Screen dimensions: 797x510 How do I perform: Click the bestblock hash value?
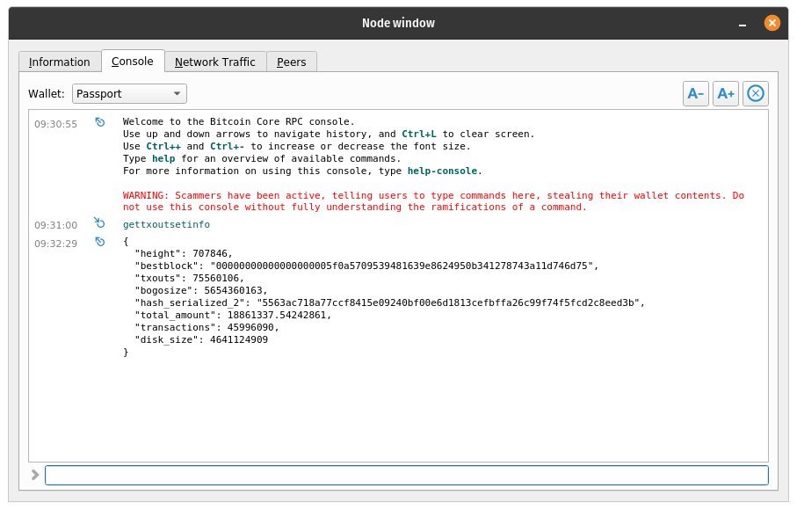404,266
